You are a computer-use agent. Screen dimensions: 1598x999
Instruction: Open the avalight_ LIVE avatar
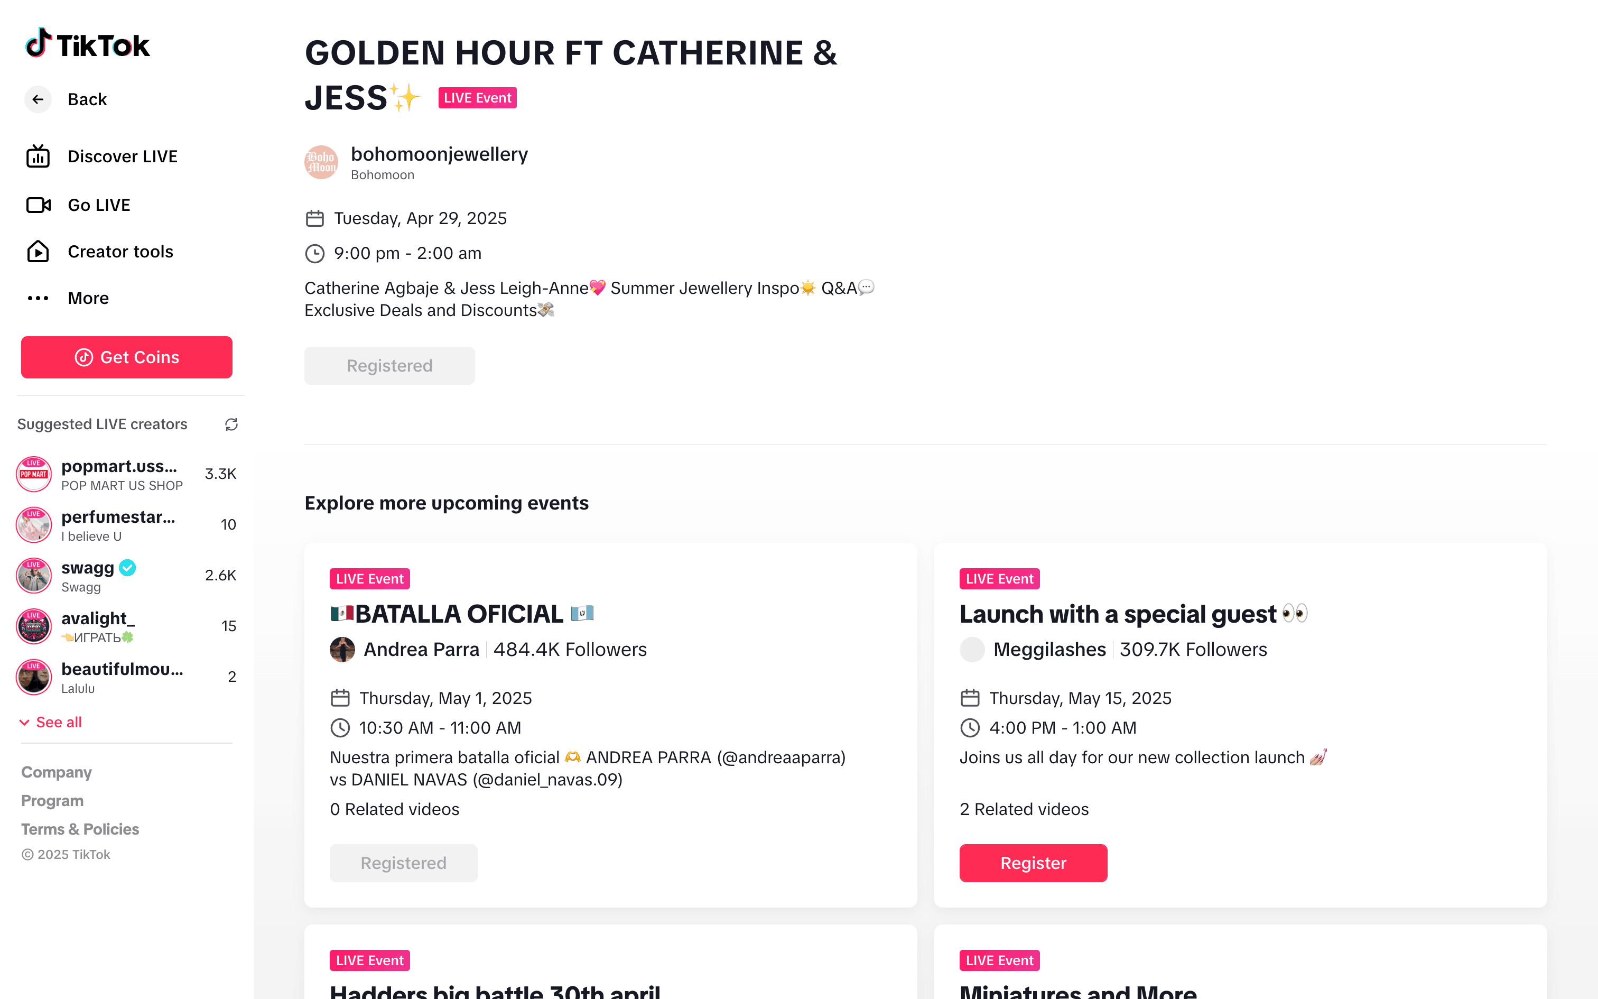[x=34, y=626]
